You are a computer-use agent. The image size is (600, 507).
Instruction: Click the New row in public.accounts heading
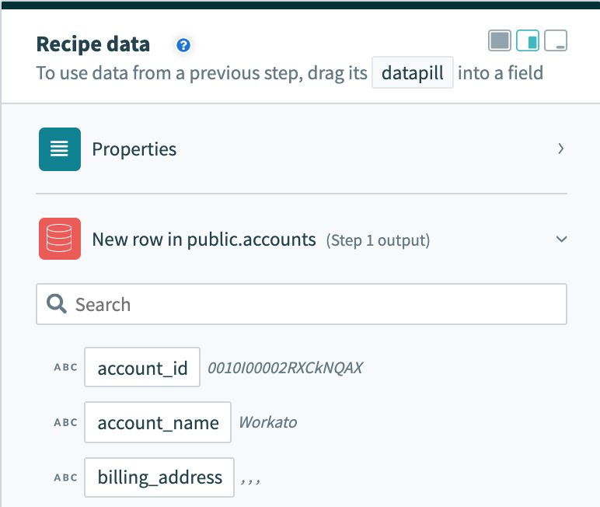[x=204, y=240]
